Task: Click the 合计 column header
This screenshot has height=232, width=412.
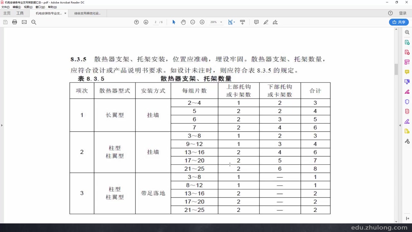Action: click(x=315, y=91)
